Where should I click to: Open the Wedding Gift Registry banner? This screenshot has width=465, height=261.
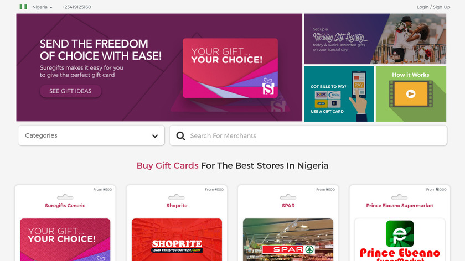point(375,39)
